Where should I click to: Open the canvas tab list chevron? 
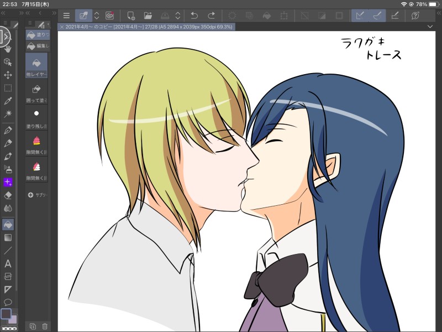point(430,27)
